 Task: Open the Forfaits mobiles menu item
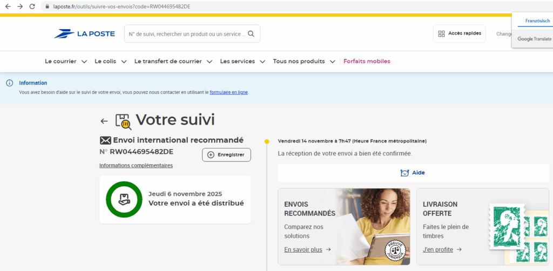click(367, 62)
